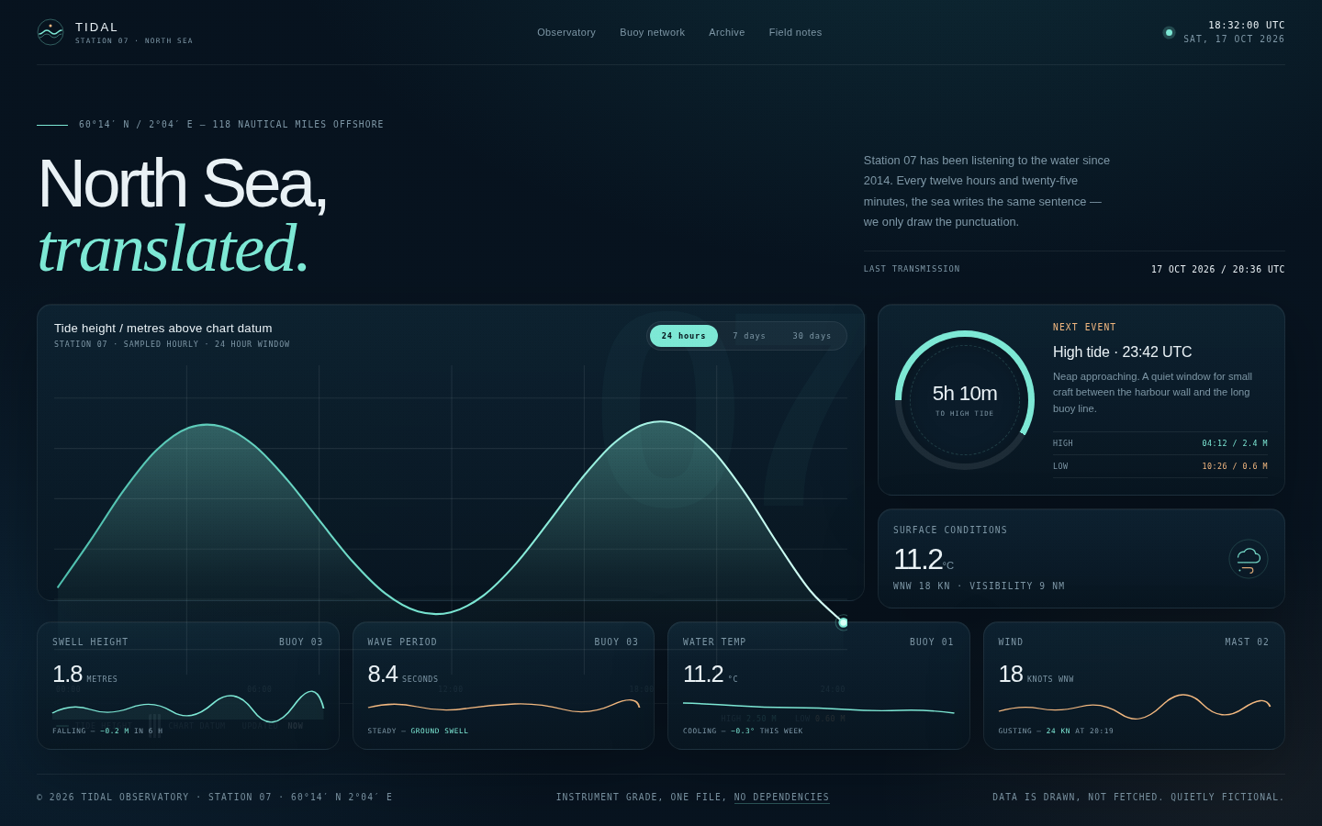Switch chart to 7 days
The height and width of the screenshot is (826, 1322).
pyautogui.click(x=749, y=336)
